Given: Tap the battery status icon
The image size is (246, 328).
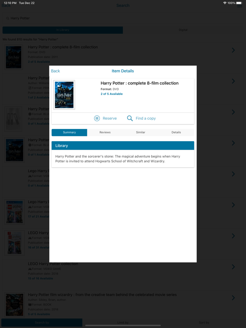Looking at the screenshot, I should coord(239,3).
